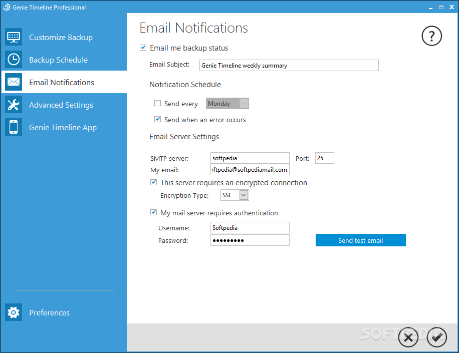Viewport: 459px width, 353px height.
Task: Open the Monday day dropdown
Action: point(227,104)
